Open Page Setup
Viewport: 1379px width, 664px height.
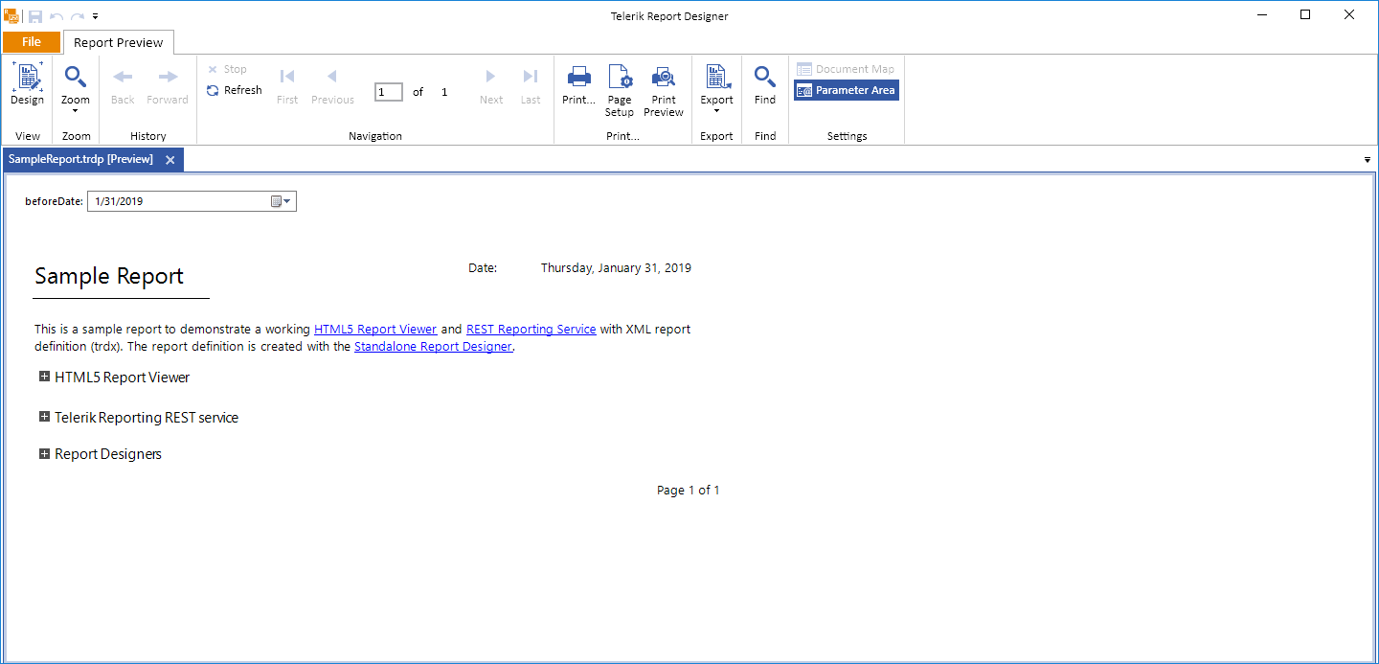620,91
